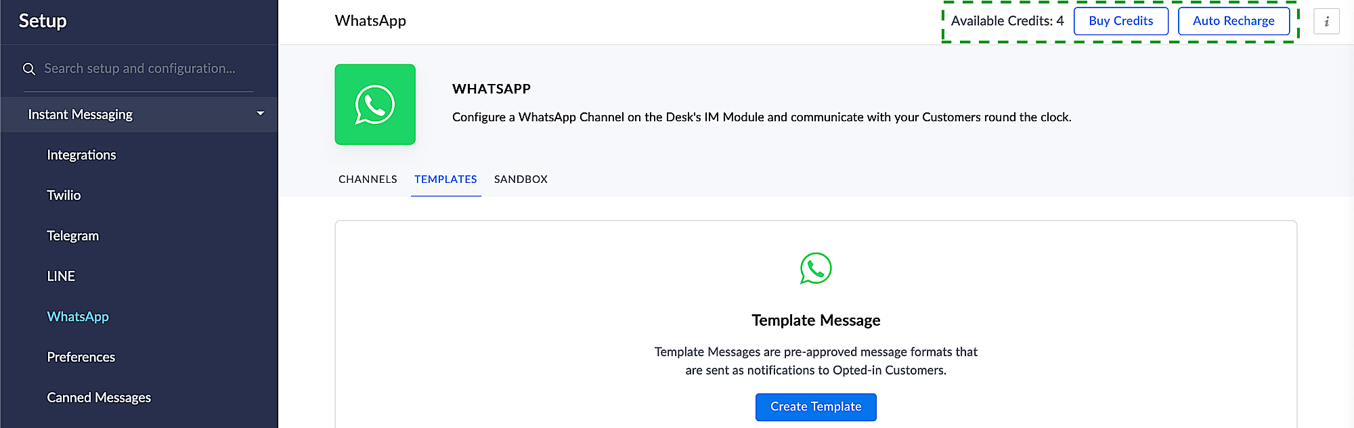Screen dimensions: 1354x428
Task: Select Twilio in the sidebar
Action: tap(64, 196)
